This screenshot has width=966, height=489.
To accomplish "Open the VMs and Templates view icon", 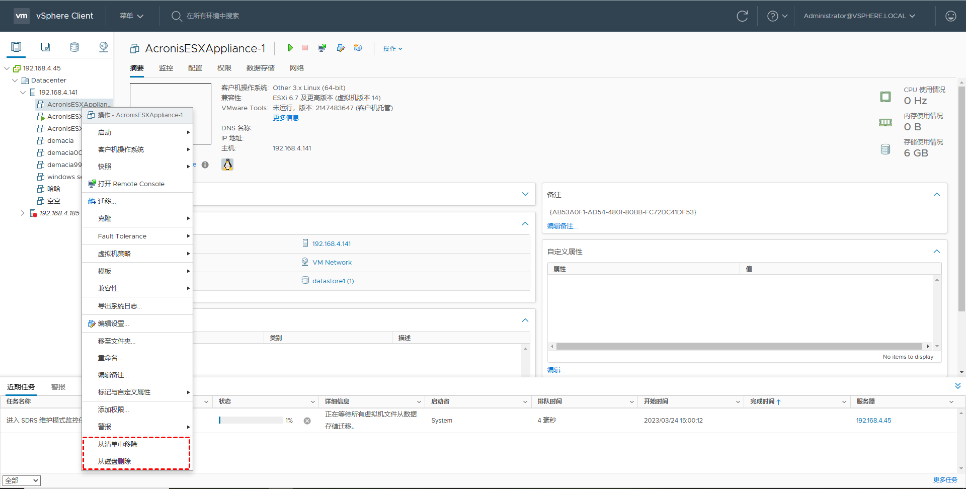I will pos(45,47).
